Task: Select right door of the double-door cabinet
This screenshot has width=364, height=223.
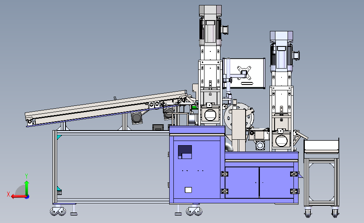Action: pos(277,183)
